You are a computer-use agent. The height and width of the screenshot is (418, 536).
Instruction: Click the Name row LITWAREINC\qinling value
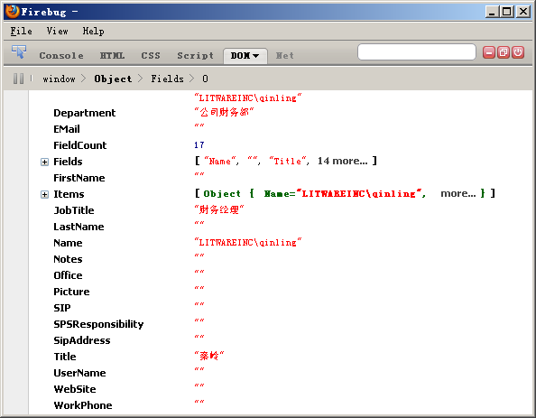point(248,242)
